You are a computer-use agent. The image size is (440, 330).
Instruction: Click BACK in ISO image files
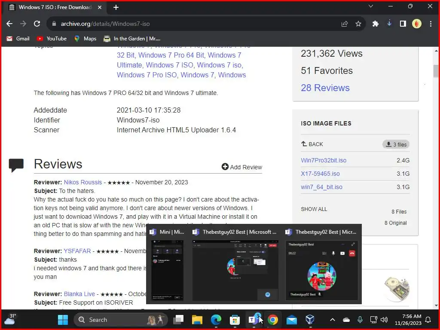(312, 144)
